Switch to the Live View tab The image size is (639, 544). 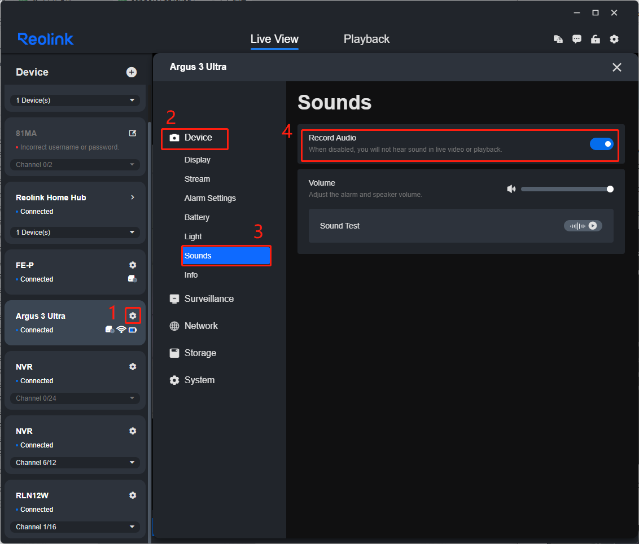(x=274, y=39)
